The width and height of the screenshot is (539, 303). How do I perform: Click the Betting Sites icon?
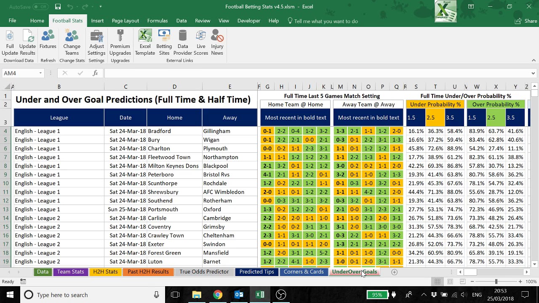(x=164, y=43)
